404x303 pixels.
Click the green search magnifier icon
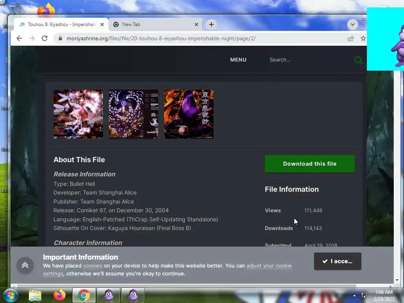(x=358, y=60)
